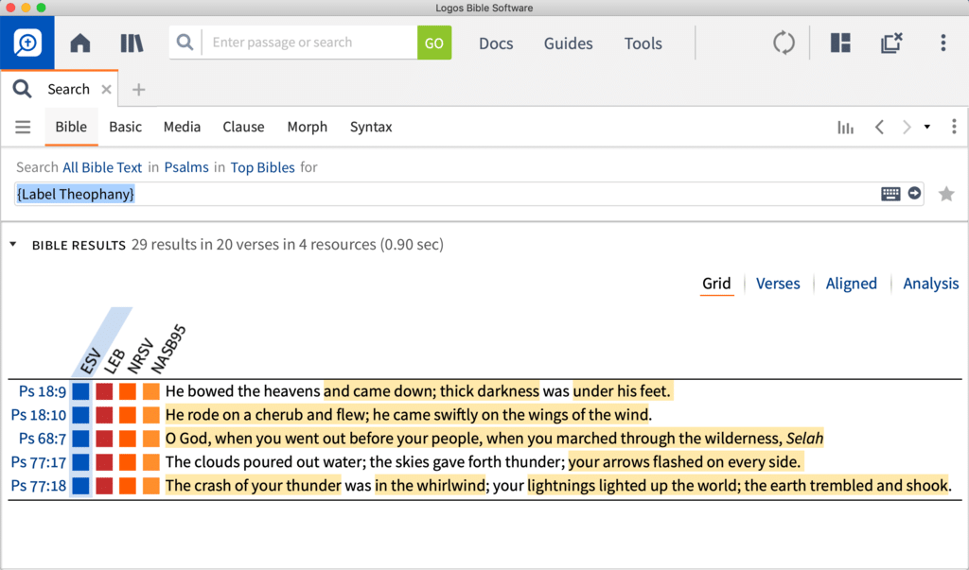Screen dimensions: 969x570
Task: Switch to the Basic search type
Action: tap(126, 127)
